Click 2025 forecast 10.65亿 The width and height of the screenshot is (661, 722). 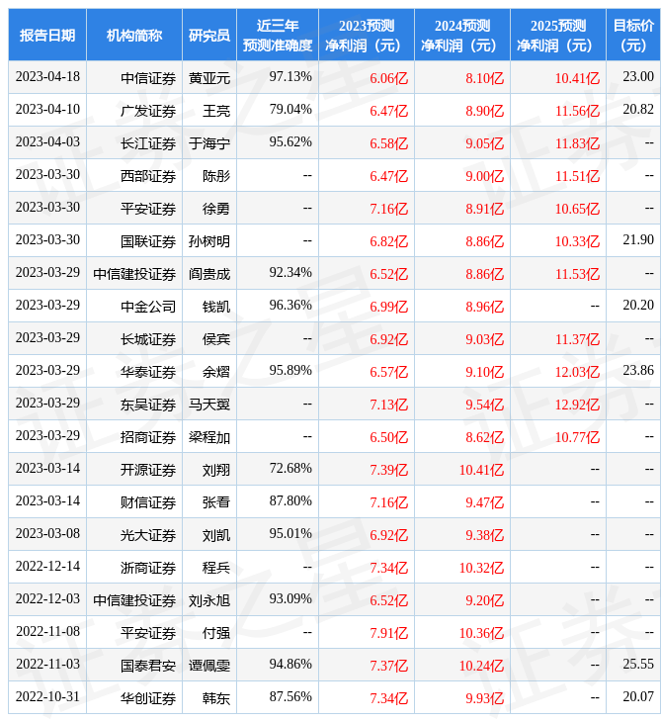coord(577,209)
